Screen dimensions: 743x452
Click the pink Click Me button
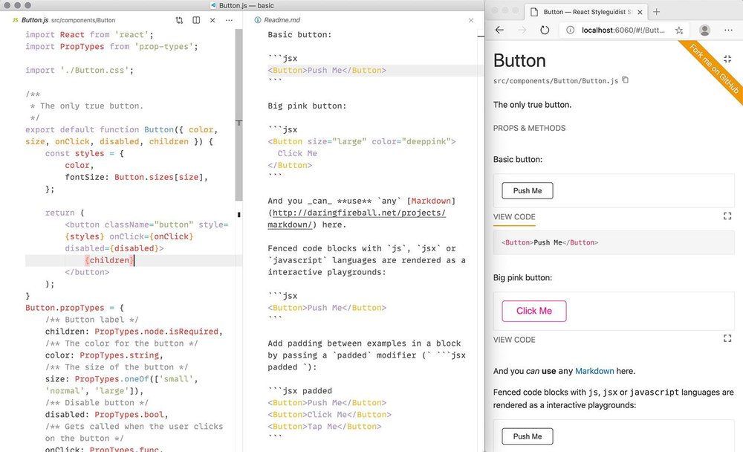pos(534,311)
